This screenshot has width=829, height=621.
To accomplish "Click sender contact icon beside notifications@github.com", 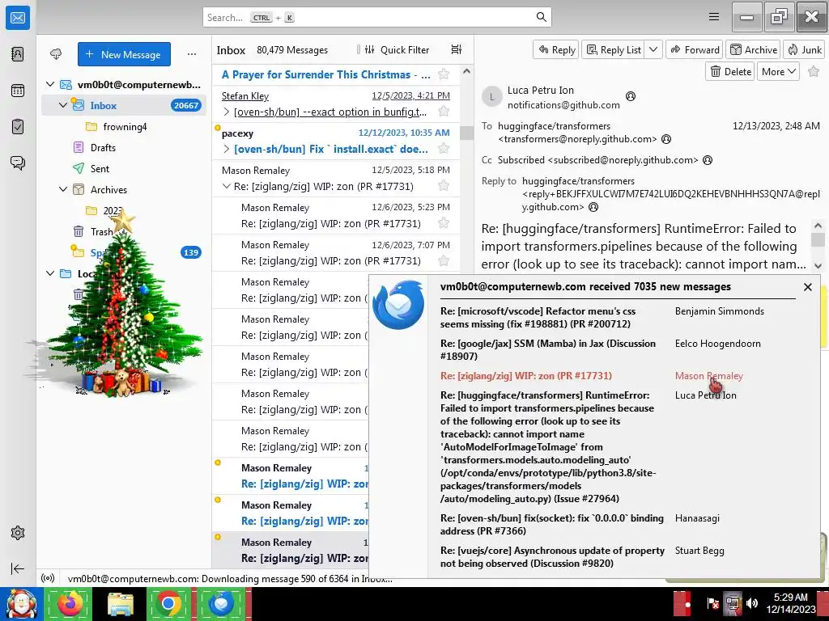I will [630, 96].
